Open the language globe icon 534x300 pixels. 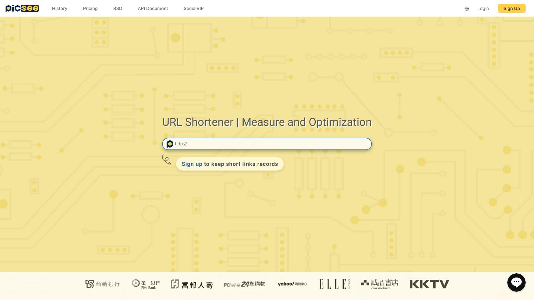coord(466,8)
